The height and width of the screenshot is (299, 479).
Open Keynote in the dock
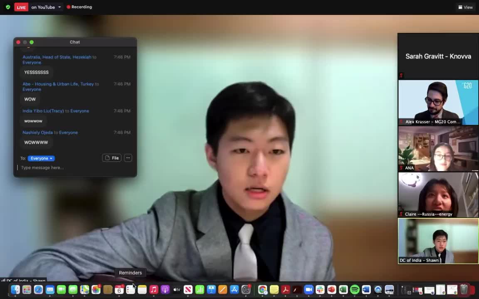pyautogui.click(x=211, y=289)
